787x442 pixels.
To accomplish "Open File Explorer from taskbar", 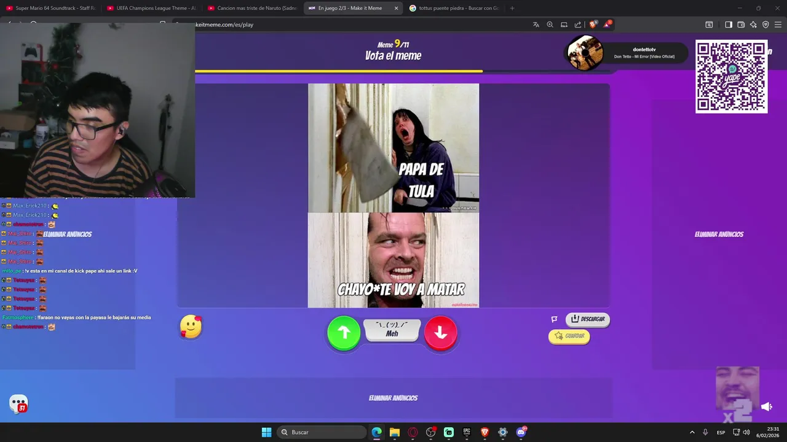I will tap(395, 432).
